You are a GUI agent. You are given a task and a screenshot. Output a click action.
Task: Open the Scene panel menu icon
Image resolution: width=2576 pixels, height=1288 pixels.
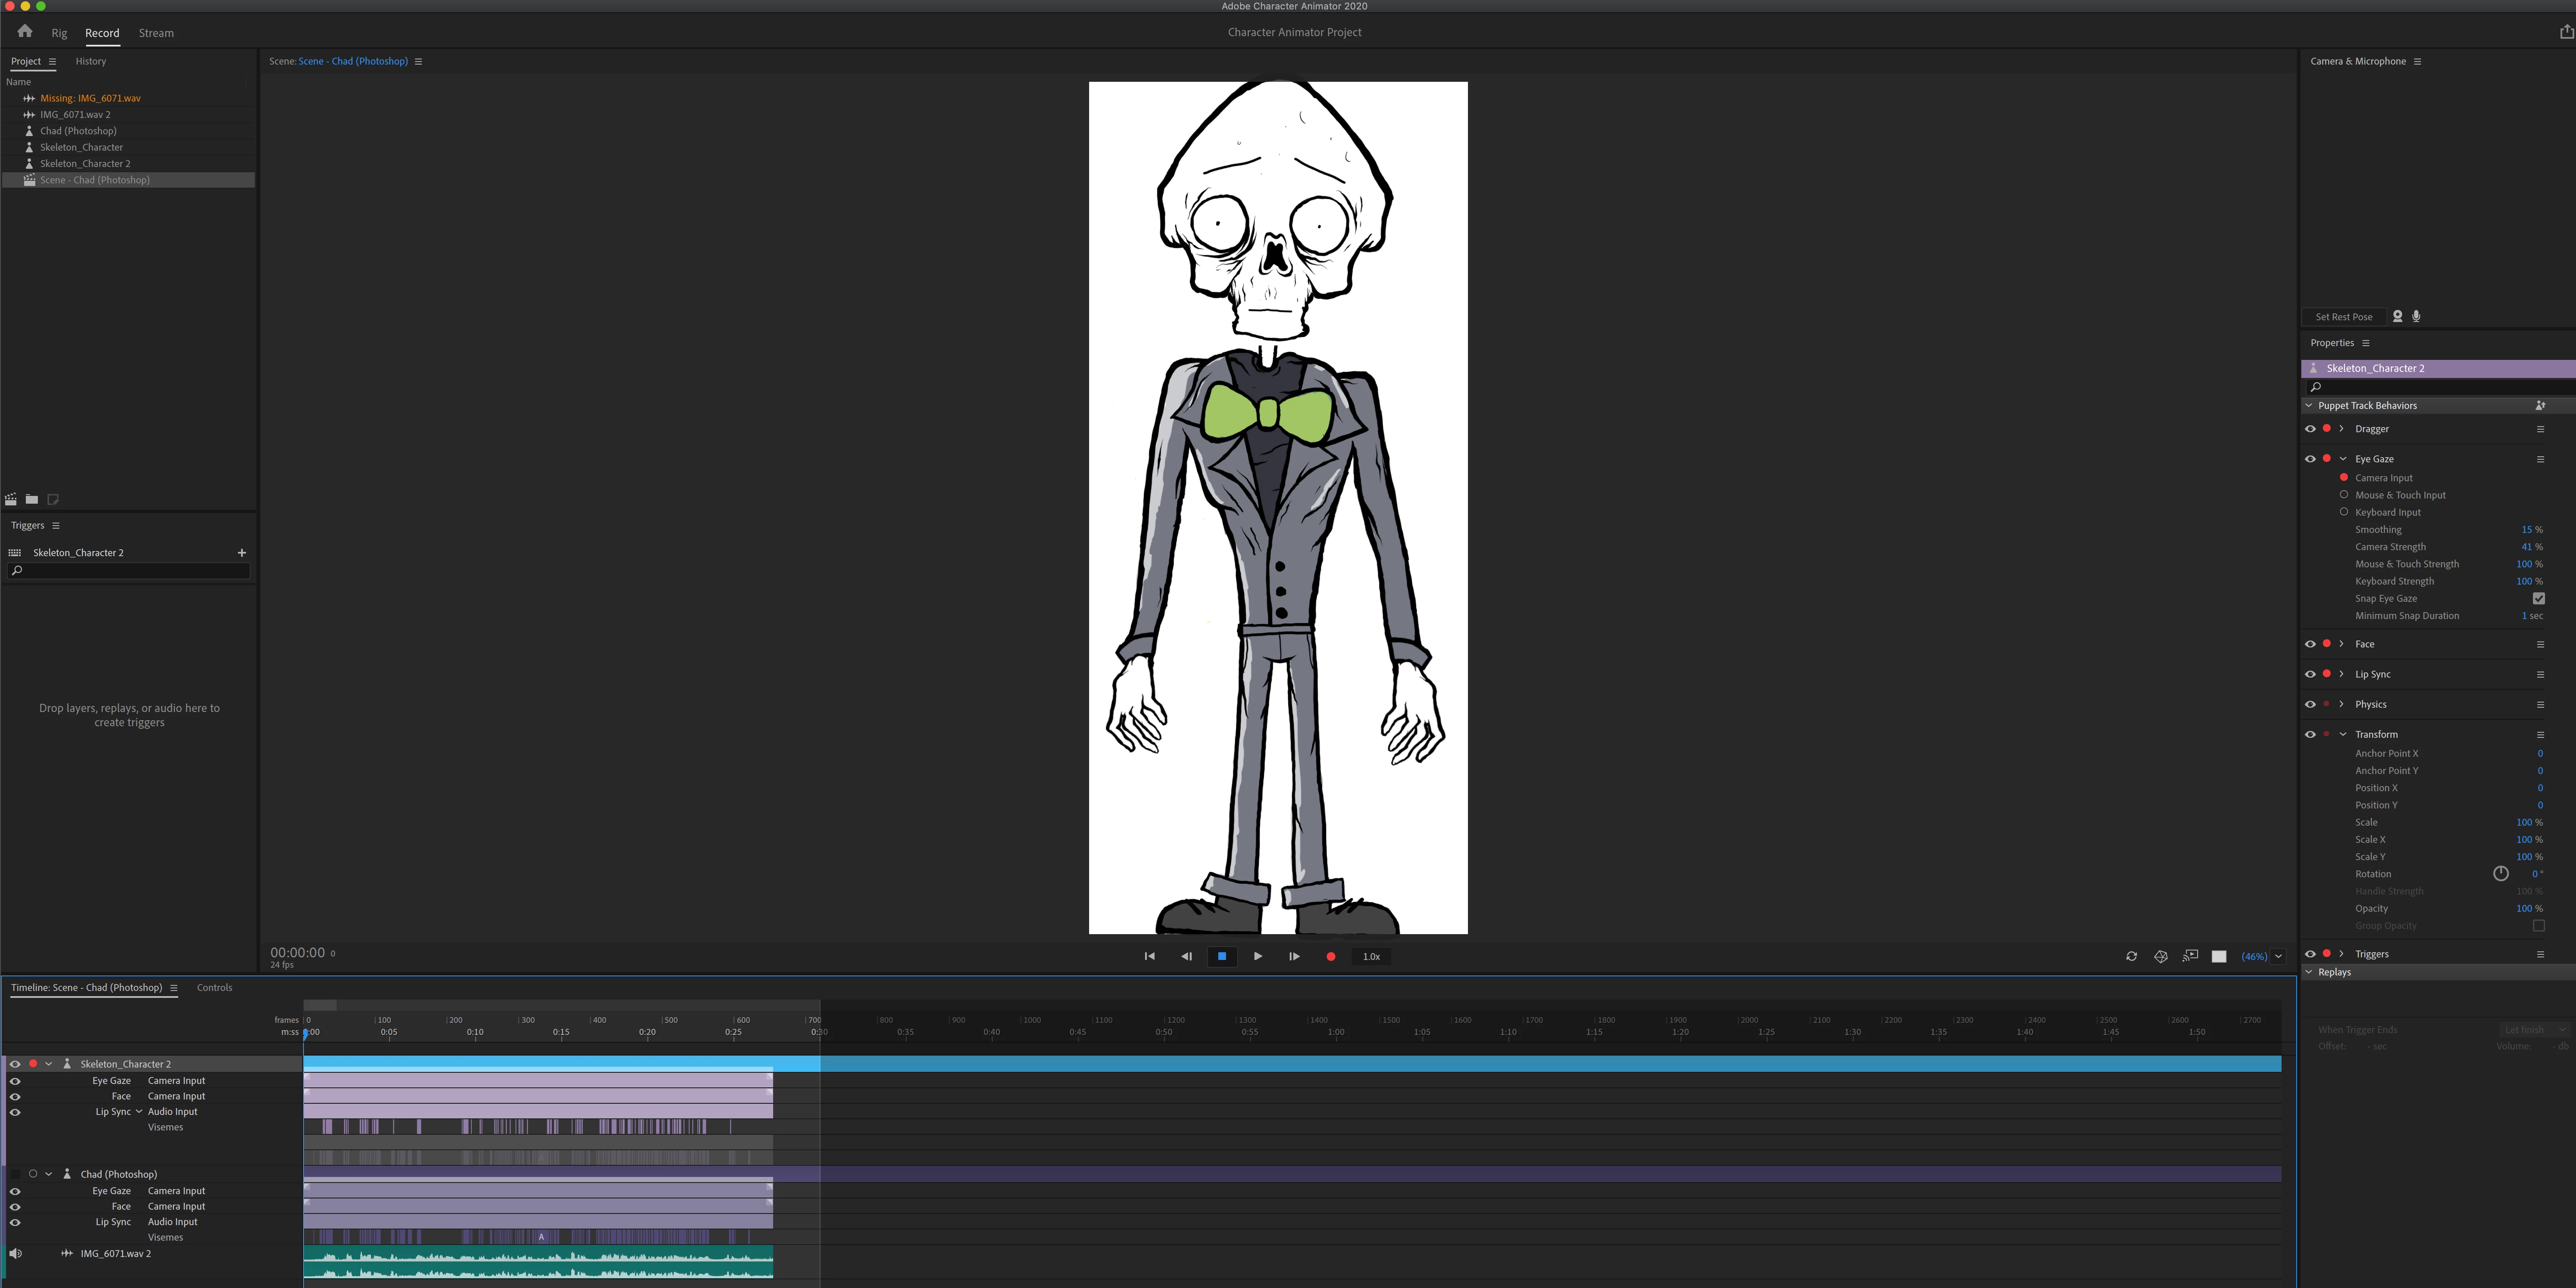click(x=418, y=61)
